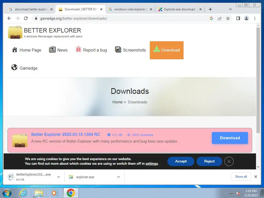Image resolution: width=264 pixels, height=198 pixels.
Task: Click the network tray icon
Action: click(232, 193)
